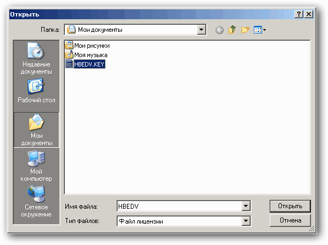Screen dimensions: 328x245
Task: Select Мои документы in the places bar
Action: click(x=37, y=130)
